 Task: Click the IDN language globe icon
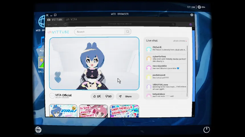tap(199, 7)
